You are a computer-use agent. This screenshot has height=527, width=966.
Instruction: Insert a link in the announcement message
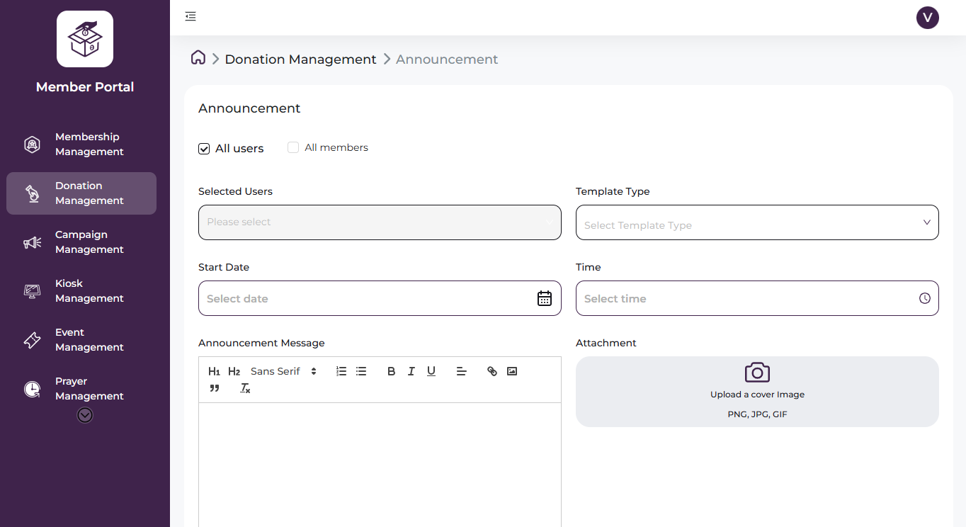pyautogui.click(x=491, y=370)
